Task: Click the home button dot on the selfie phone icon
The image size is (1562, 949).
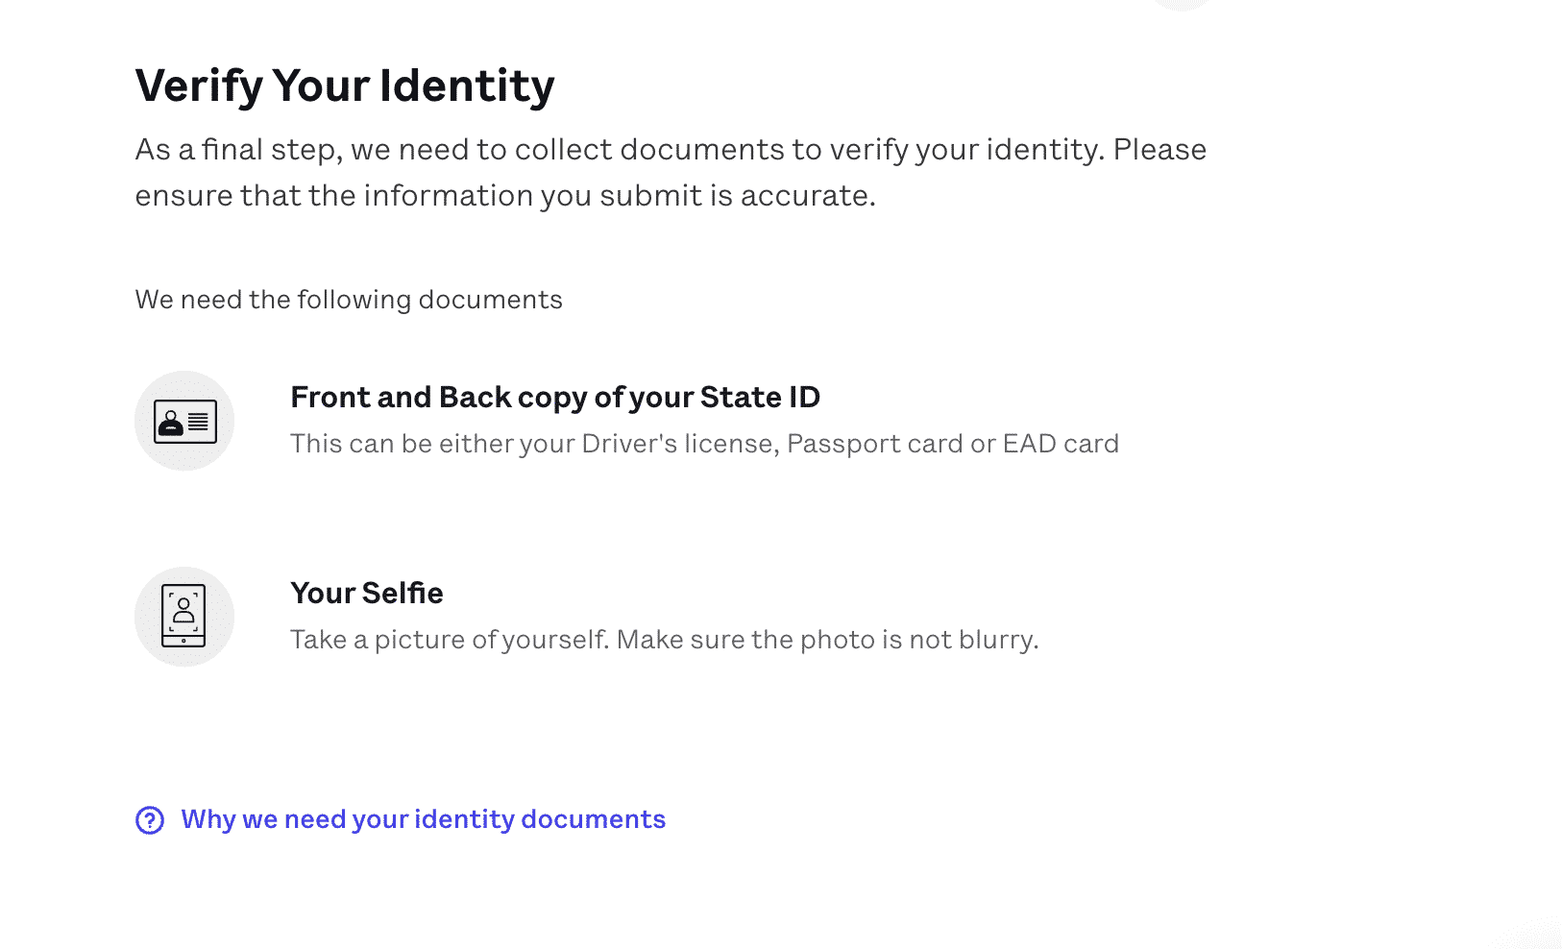Action: (183, 641)
